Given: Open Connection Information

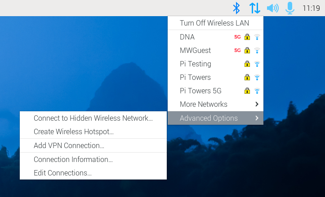Looking at the screenshot, I should coord(73,160).
